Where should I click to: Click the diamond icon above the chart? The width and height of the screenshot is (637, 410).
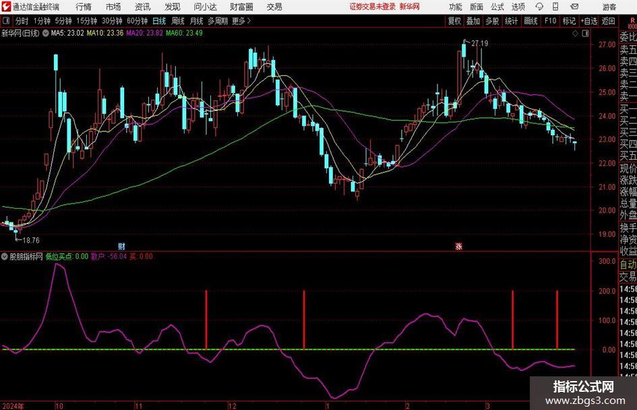click(575, 34)
